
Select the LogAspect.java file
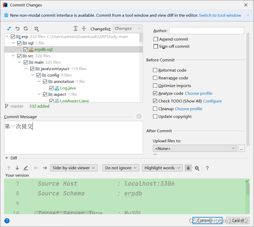tap(74, 101)
